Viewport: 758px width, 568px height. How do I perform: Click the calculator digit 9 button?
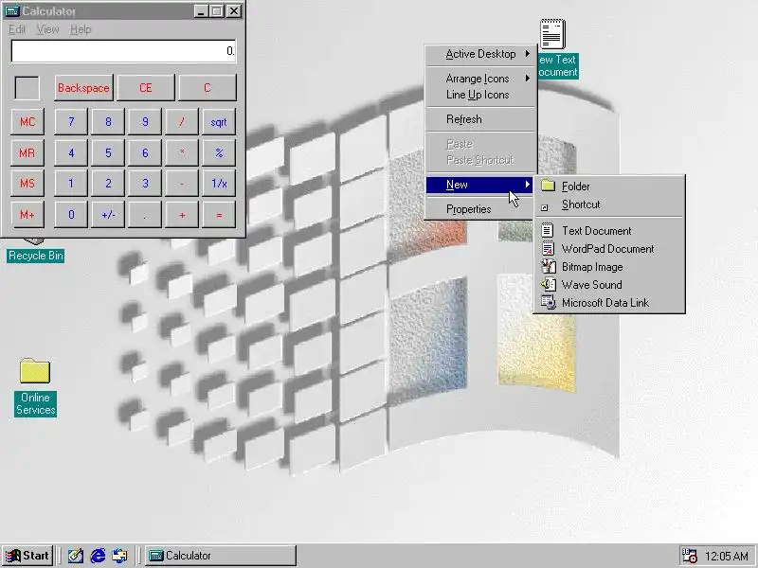(145, 122)
